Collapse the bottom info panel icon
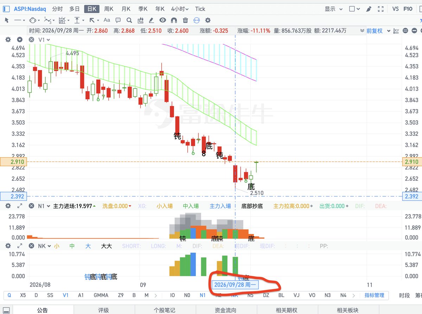 click(6, 310)
